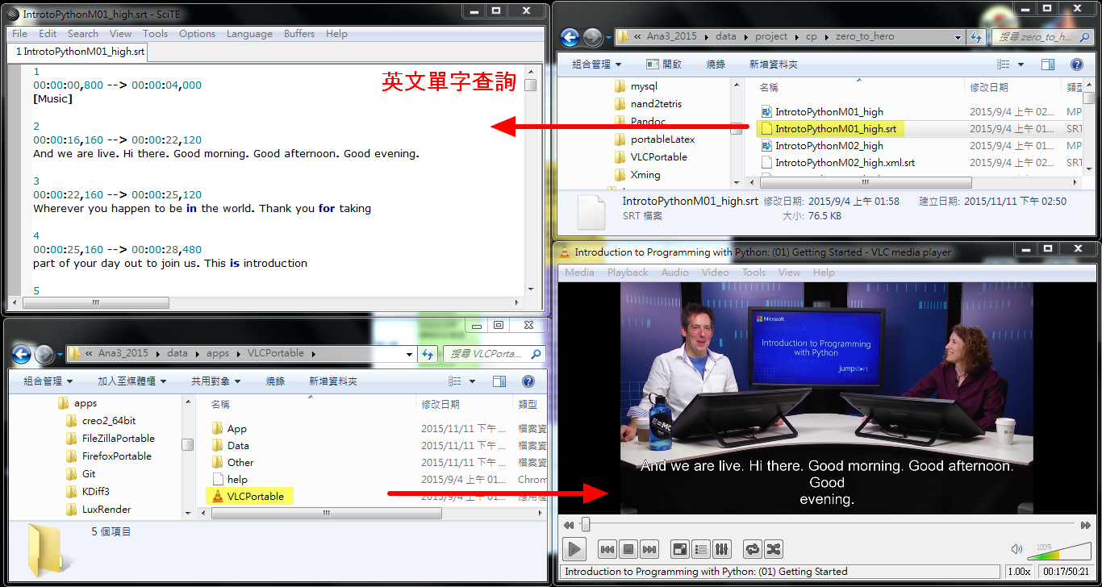Open the VLC Audio menu
This screenshot has height=587, width=1102.
pos(675,273)
